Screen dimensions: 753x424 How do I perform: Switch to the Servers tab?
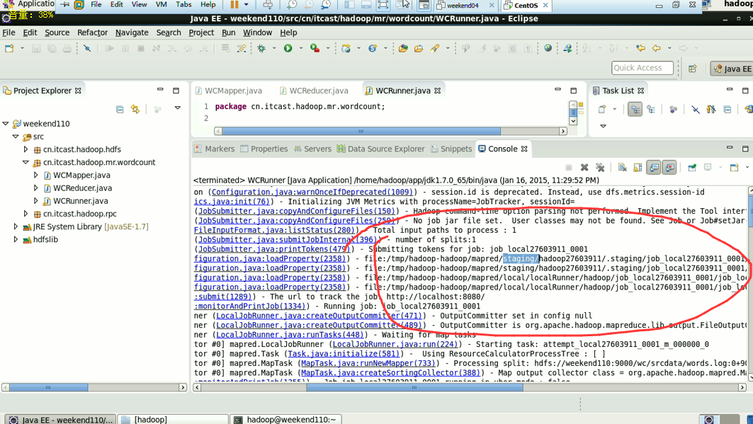click(312, 149)
